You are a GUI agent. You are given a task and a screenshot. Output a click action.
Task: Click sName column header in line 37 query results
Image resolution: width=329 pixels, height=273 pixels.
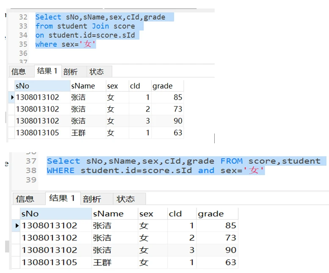click(108, 214)
